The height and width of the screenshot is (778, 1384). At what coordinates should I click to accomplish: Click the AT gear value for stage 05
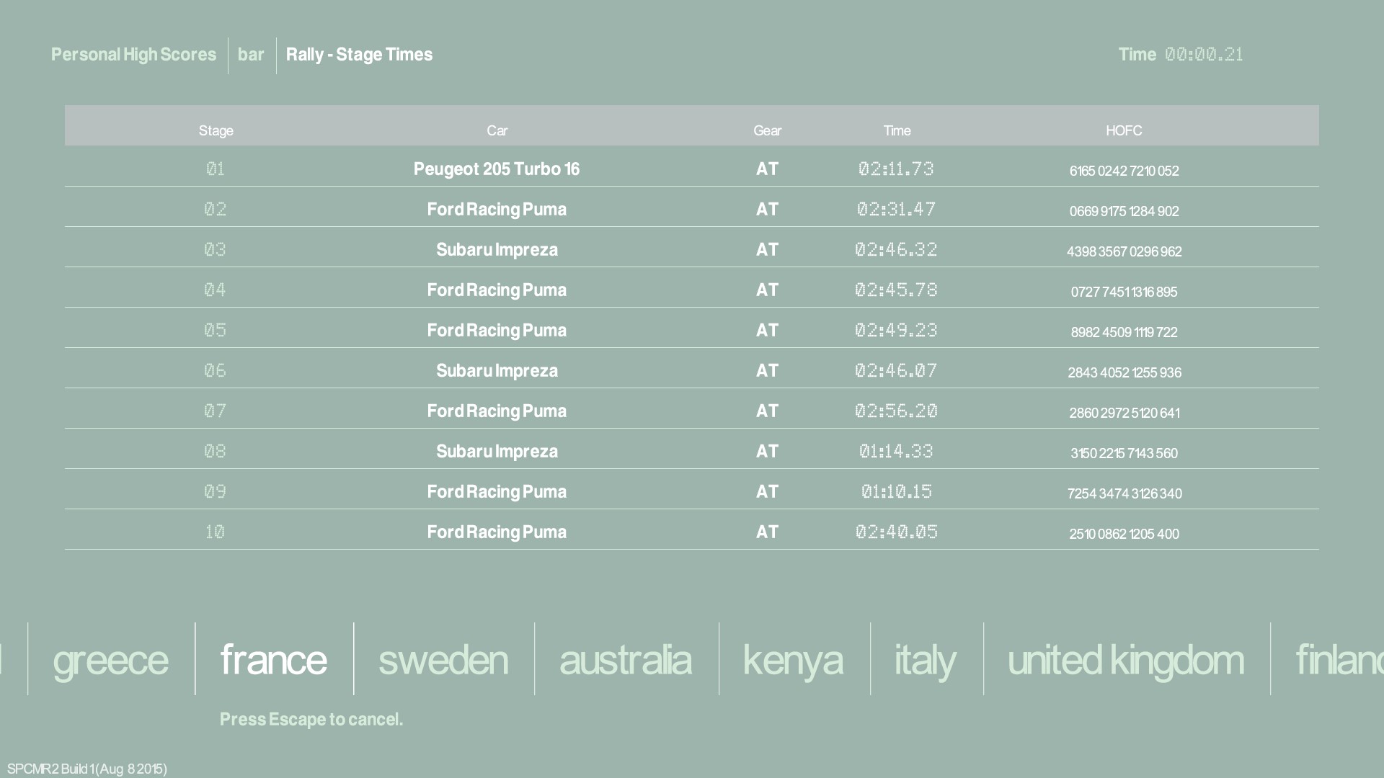pos(767,331)
